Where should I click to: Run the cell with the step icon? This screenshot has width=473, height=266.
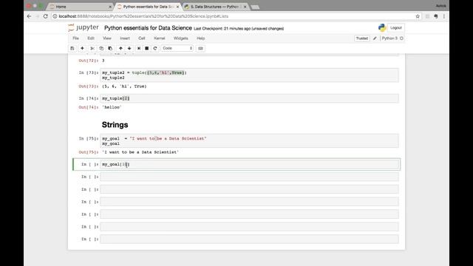coord(139,48)
